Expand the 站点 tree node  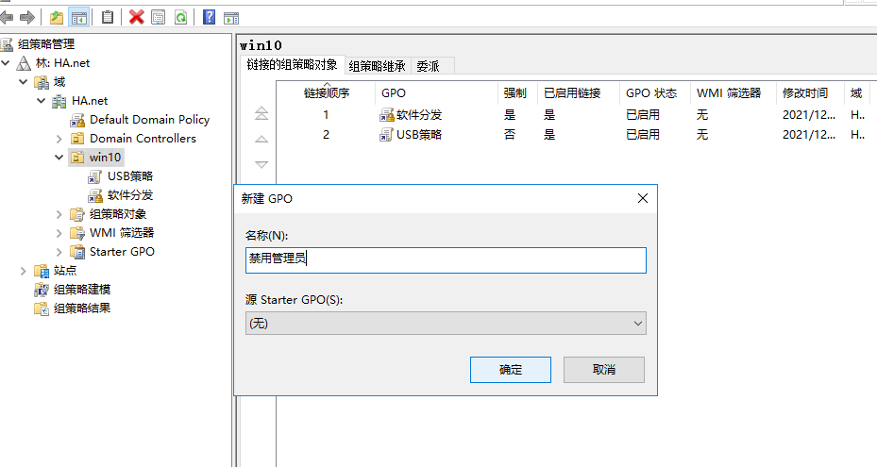coord(24,271)
